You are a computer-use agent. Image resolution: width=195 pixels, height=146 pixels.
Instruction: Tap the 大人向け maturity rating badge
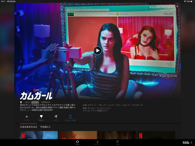35,102
